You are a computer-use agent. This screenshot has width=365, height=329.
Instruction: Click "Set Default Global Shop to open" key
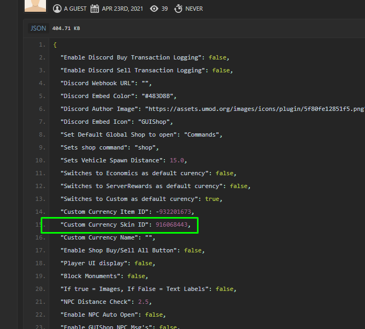click(x=118, y=134)
